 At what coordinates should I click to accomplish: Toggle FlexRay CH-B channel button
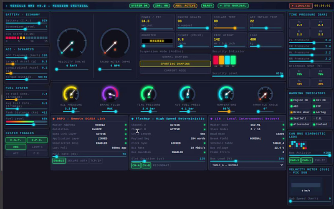(146, 165)
